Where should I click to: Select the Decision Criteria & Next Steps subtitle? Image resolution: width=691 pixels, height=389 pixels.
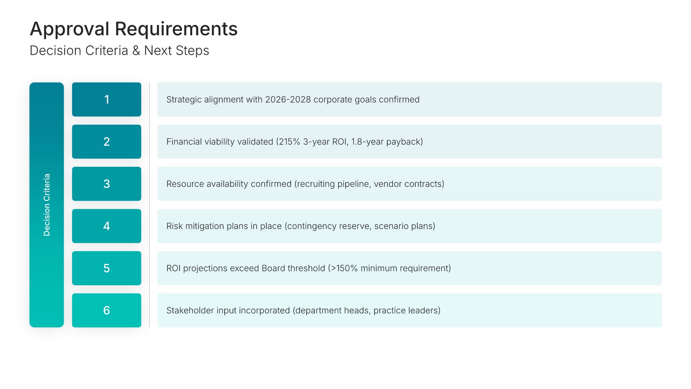[119, 51]
